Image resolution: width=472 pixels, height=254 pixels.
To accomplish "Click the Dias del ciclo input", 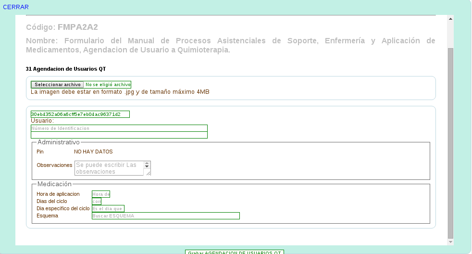I will 96,201.
